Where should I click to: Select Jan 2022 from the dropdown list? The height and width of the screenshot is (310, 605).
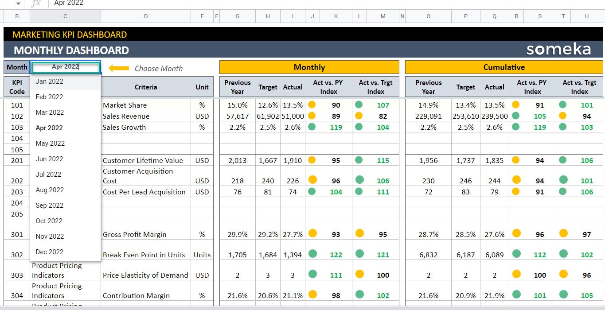coord(49,81)
